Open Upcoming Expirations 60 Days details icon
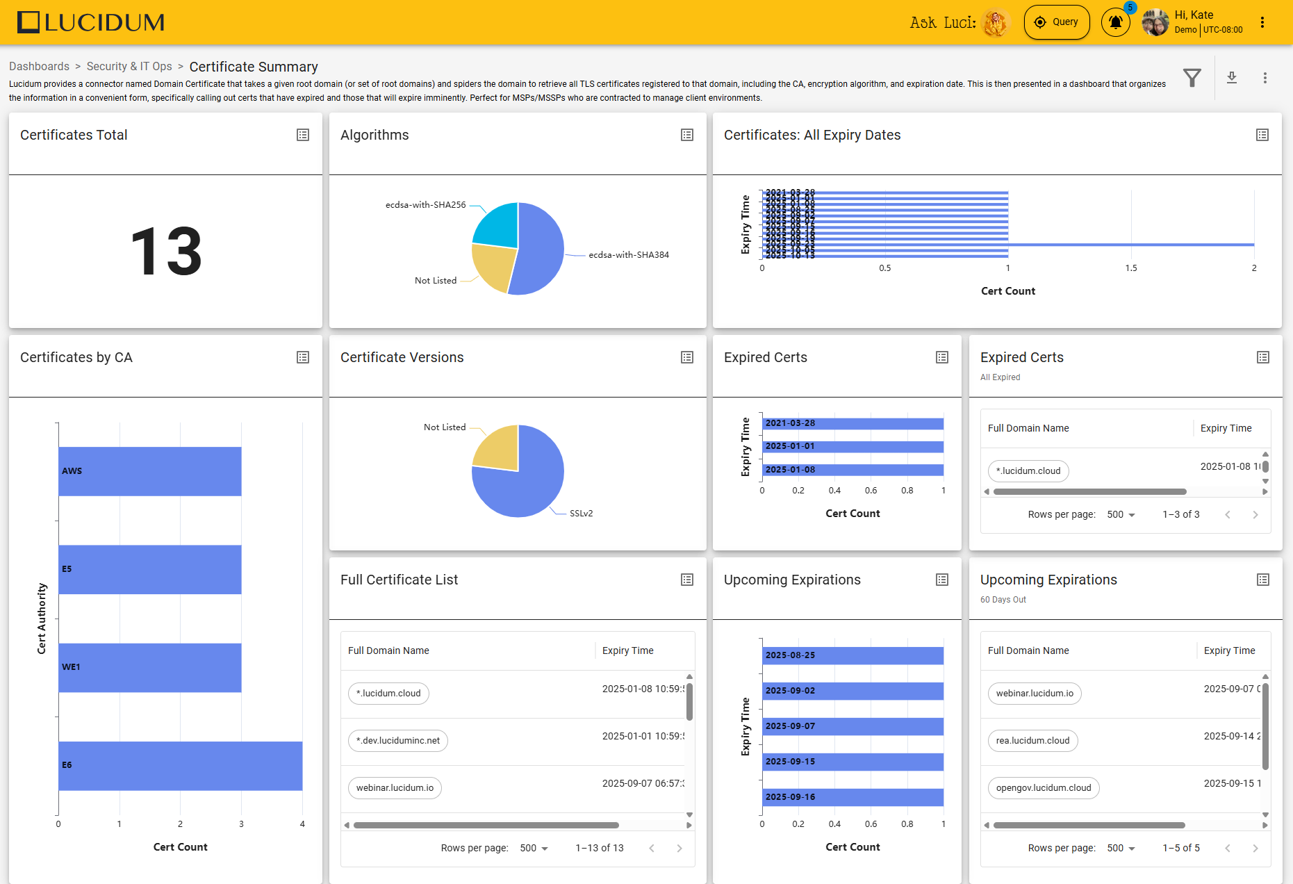The image size is (1293, 884). [1263, 580]
